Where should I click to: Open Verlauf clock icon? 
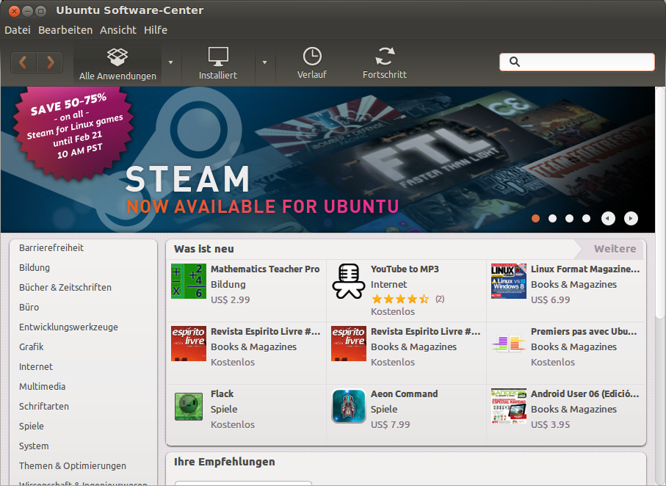[312, 57]
